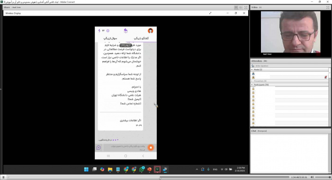Image resolution: width=332 pixels, height=180 pixels.
Task: Switch to the 'سوال از زیگپ' tab
Action: 110,38
